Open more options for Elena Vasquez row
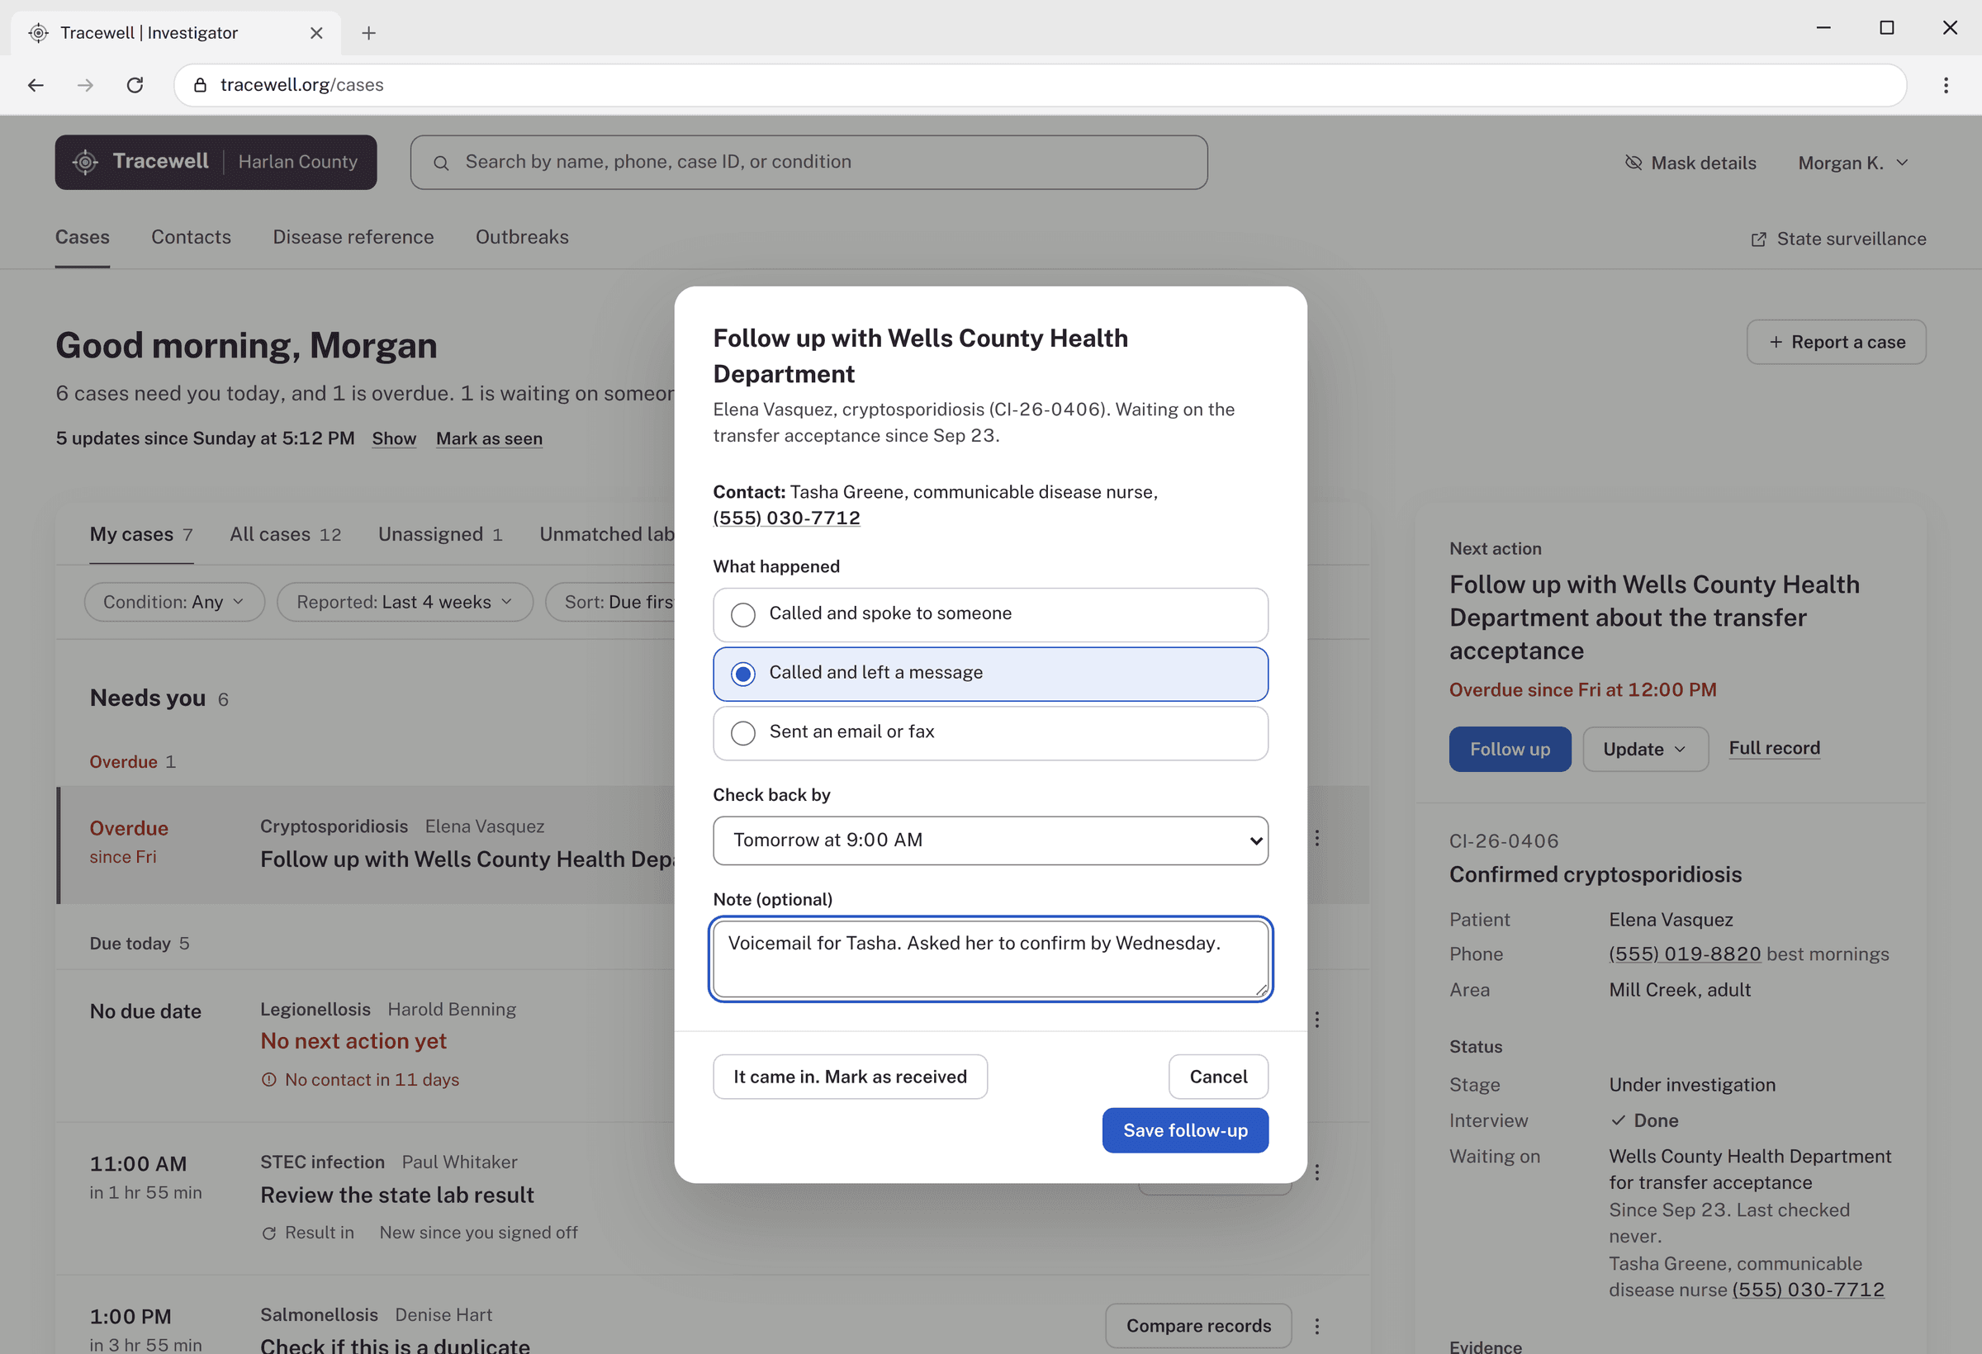The width and height of the screenshot is (1982, 1354). pos(1316,838)
